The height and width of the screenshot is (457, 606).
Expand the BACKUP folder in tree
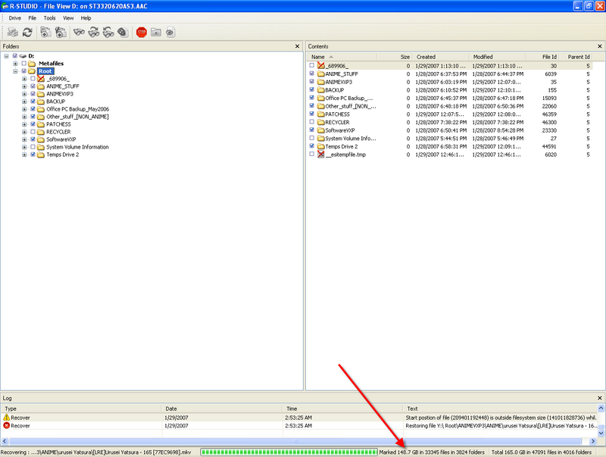(24, 102)
